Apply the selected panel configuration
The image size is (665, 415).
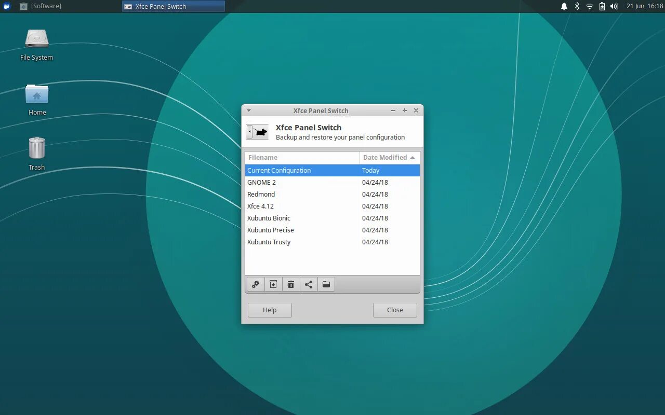[x=255, y=284]
